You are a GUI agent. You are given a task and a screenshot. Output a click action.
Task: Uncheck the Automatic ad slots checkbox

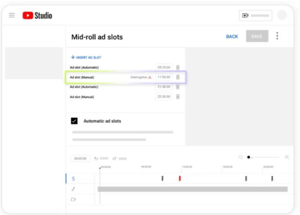74,121
